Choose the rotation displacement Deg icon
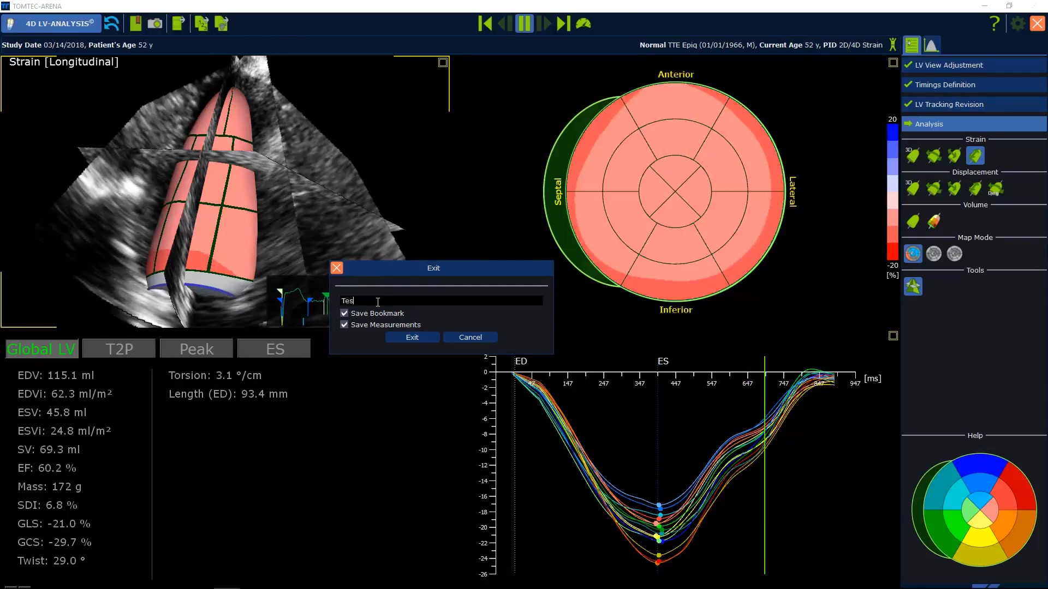Image resolution: width=1048 pixels, height=589 pixels. pos(996,189)
